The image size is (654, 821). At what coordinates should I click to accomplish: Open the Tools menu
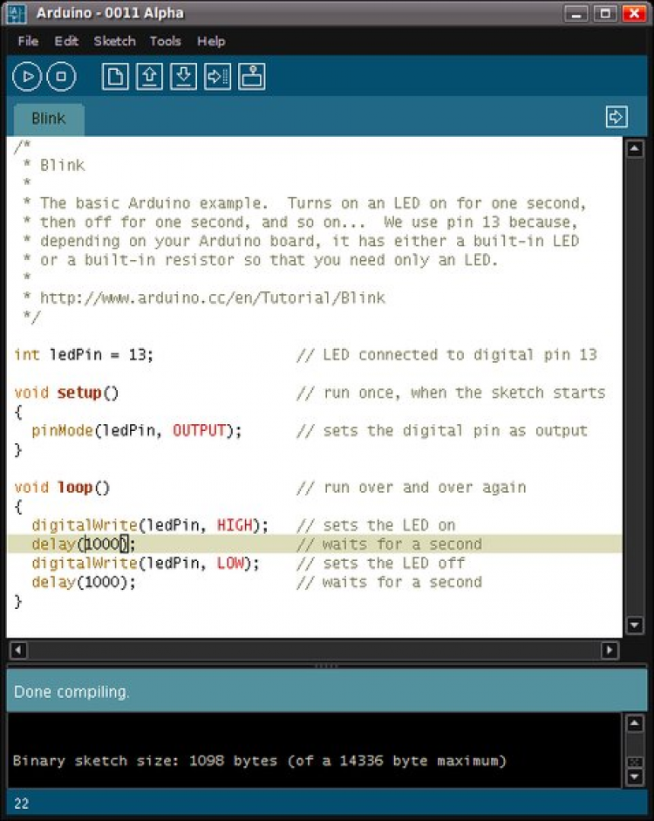(166, 41)
